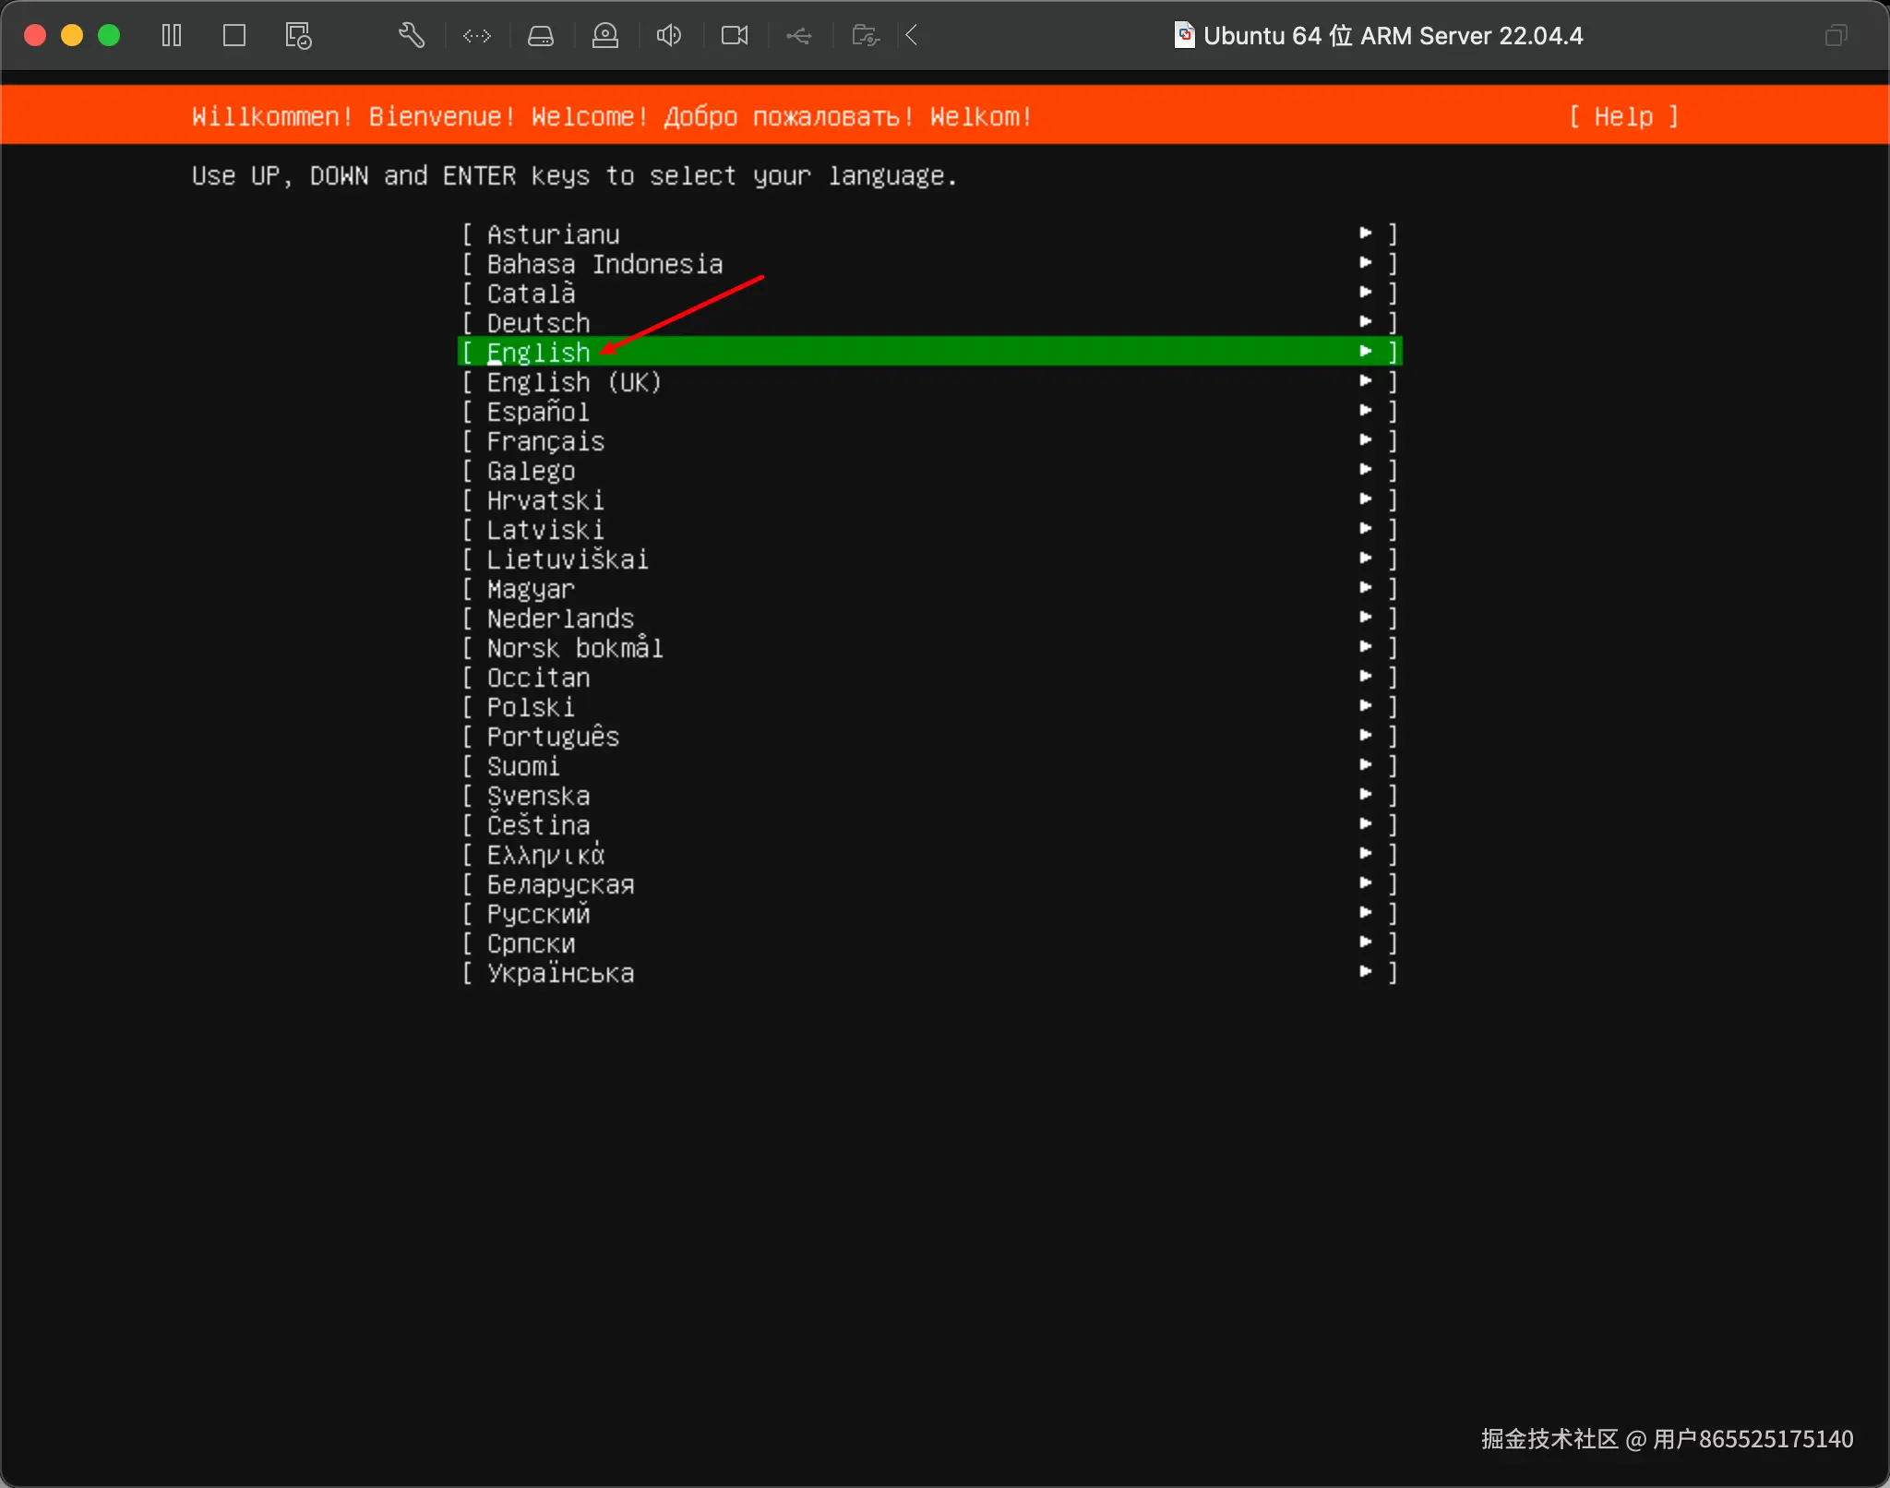Expand the English (UK) row arrow
This screenshot has width=1890, height=1488.
click(x=1366, y=381)
